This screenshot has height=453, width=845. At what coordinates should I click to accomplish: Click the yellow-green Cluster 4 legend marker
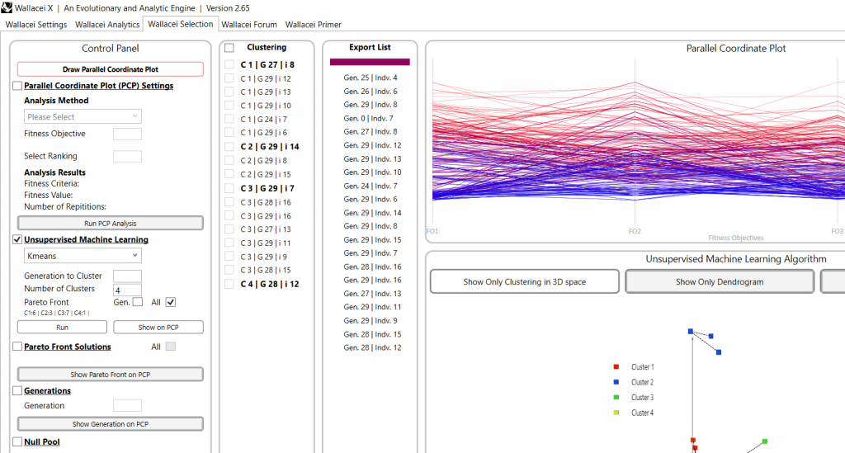[616, 413]
